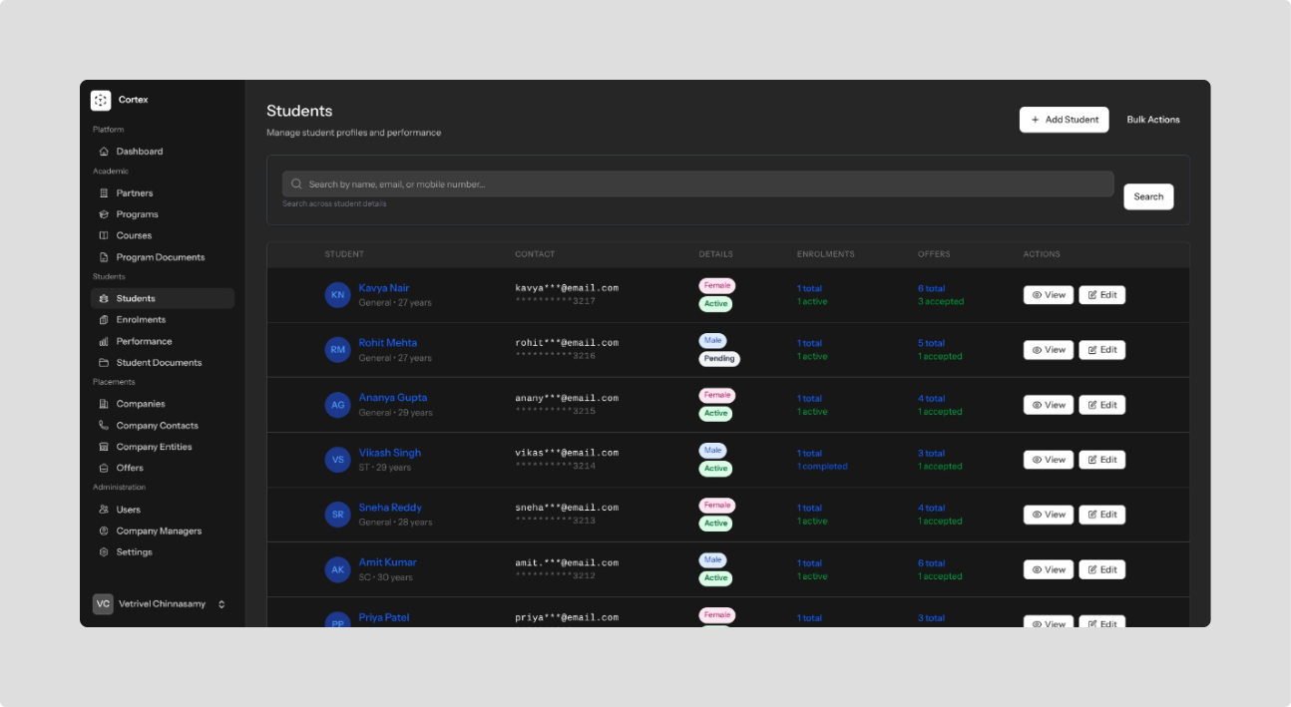View Sneha Reddy's profile

[1049, 515]
